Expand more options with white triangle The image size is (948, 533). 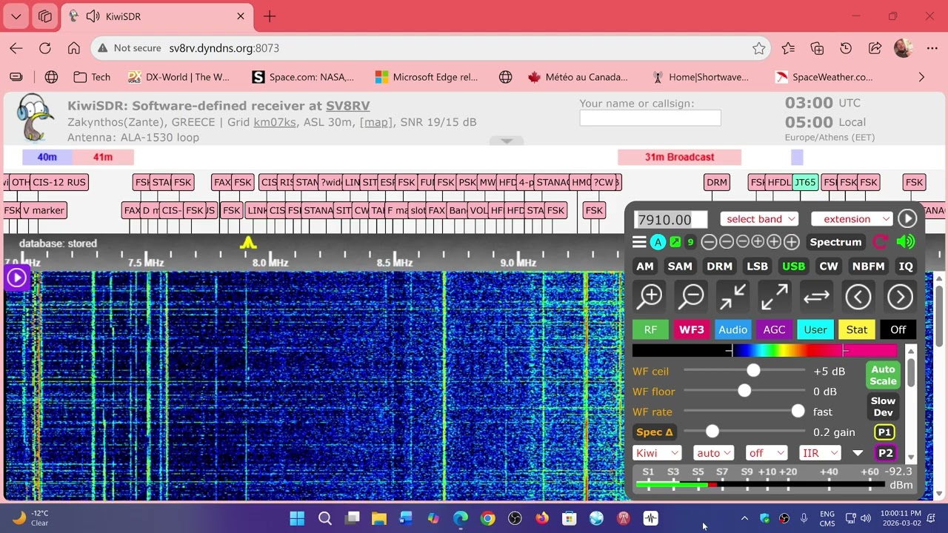pos(858,453)
